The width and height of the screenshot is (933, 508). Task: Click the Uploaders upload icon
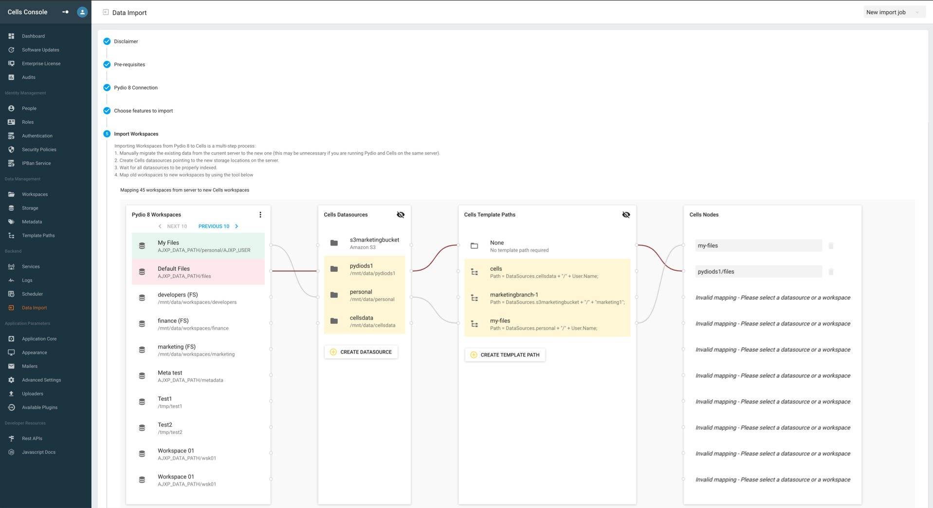tap(11, 394)
